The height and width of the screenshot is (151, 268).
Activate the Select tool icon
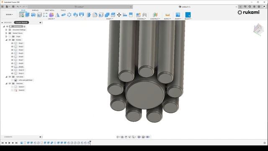[188, 15]
